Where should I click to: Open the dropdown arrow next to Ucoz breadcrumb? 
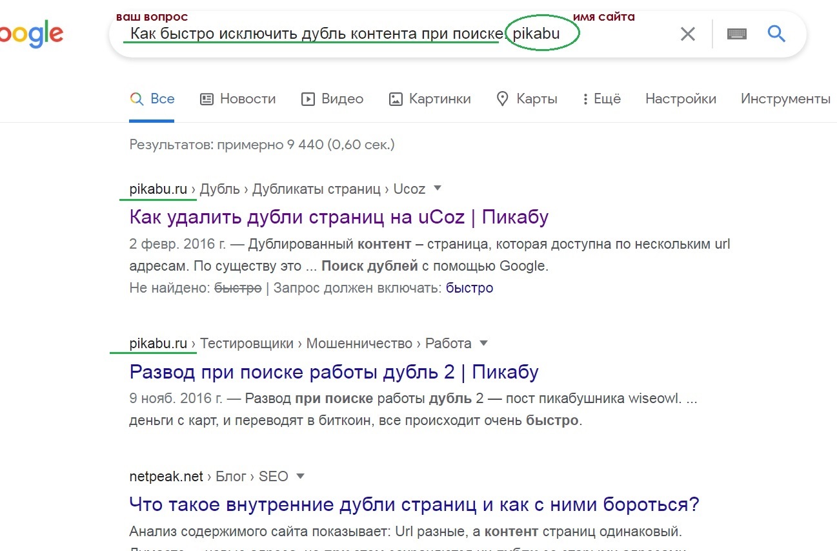(x=438, y=189)
